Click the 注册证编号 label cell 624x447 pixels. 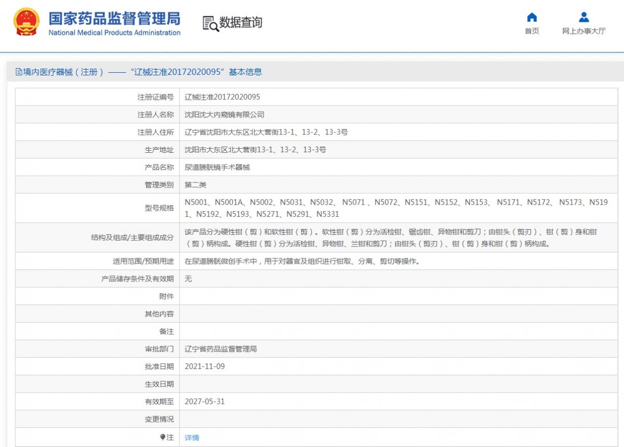point(97,97)
